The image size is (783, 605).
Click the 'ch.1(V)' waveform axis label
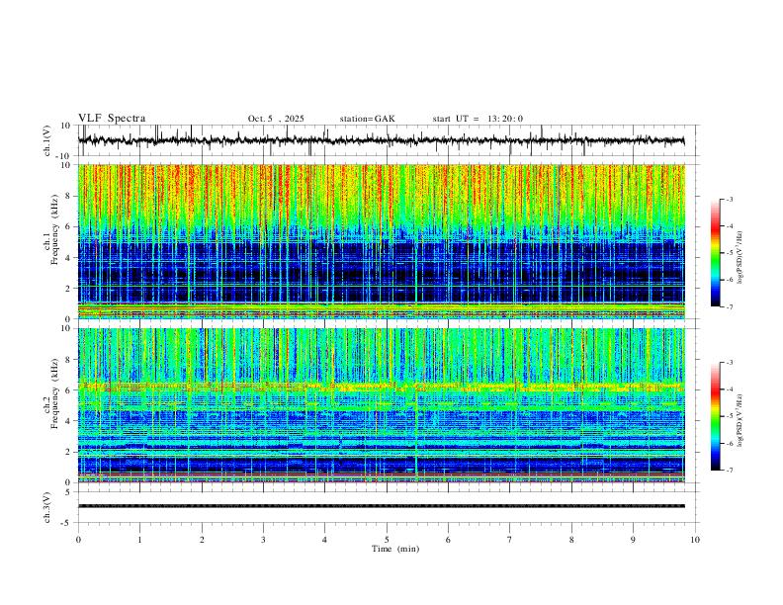(47, 140)
